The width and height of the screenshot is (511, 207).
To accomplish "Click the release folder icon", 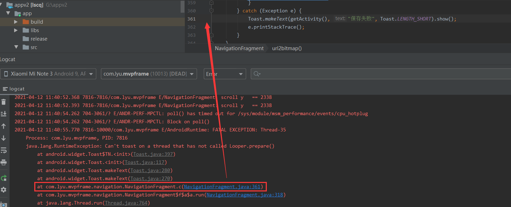I will tap(26, 39).
